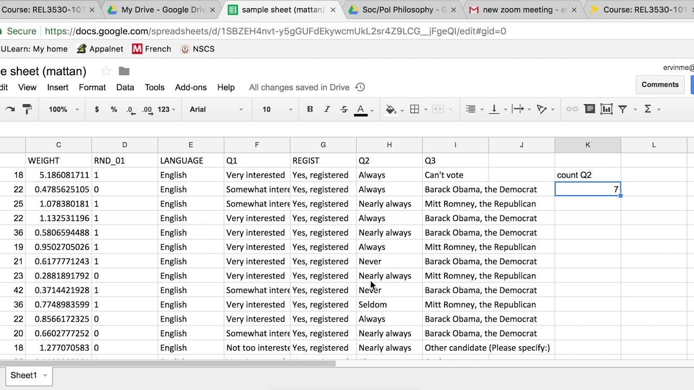The width and height of the screenshot is (694, 390).
Task: Open the Sheet1 tab dropdown arrow
Action: click(45, 375)
